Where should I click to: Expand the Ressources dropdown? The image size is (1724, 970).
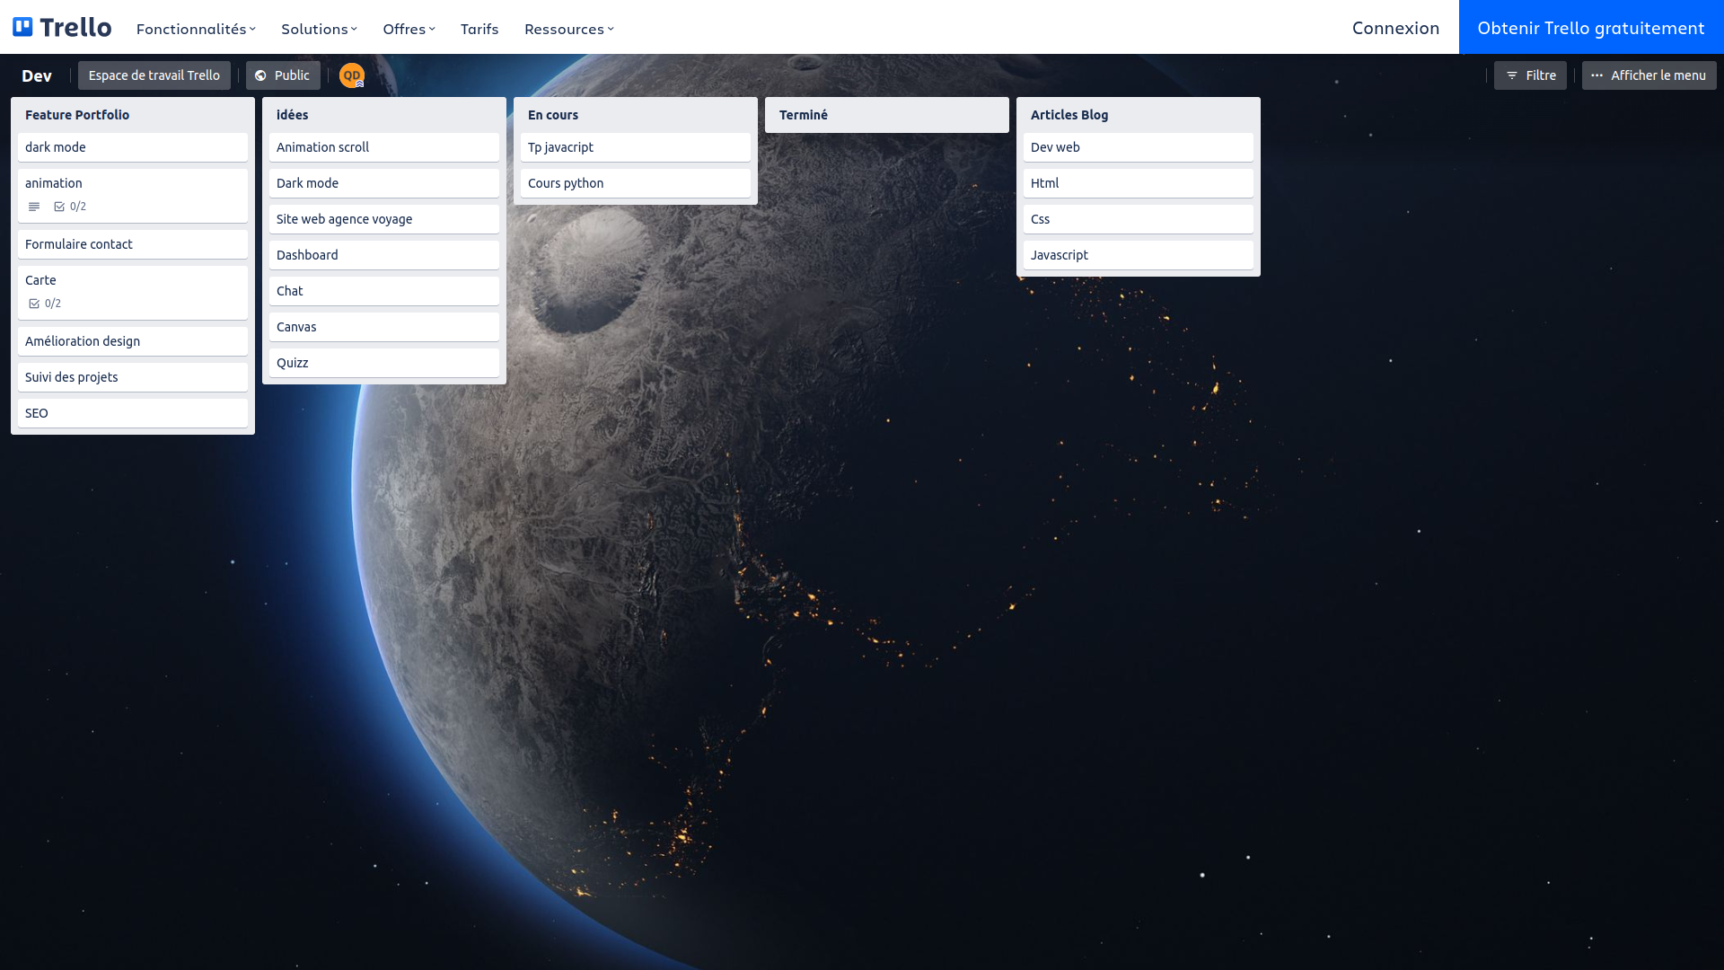click(x=569, y=29)
